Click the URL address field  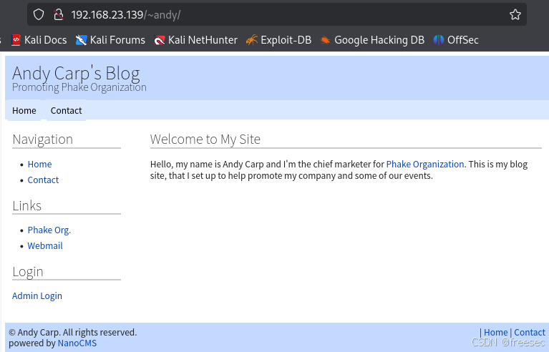click(x=276, y=15)
